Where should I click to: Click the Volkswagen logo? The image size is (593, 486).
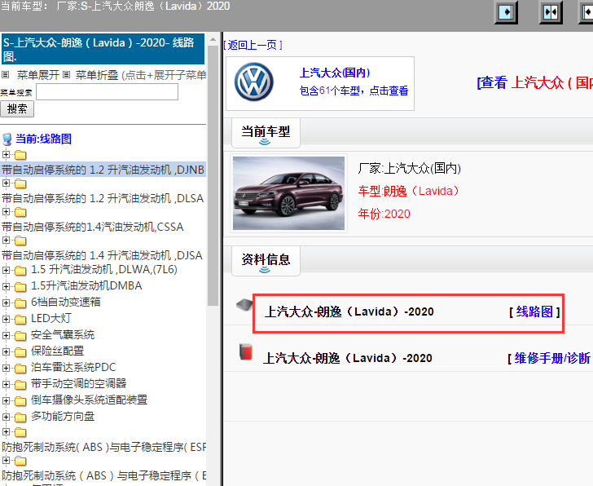(254, 82)
